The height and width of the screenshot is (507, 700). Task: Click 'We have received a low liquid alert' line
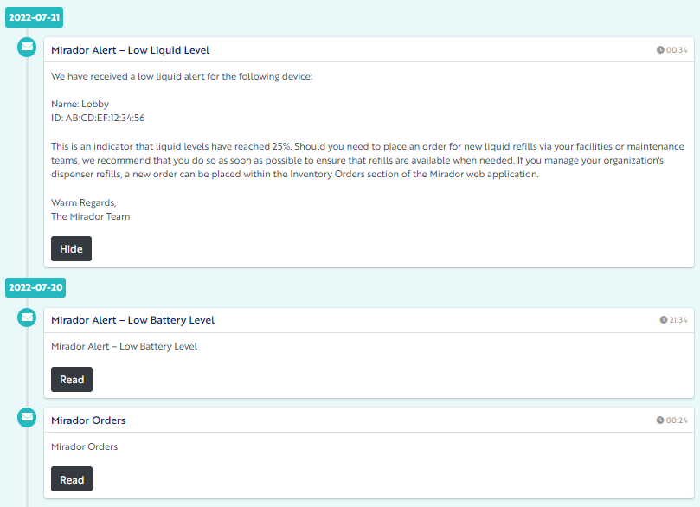[x=182, y=77]
